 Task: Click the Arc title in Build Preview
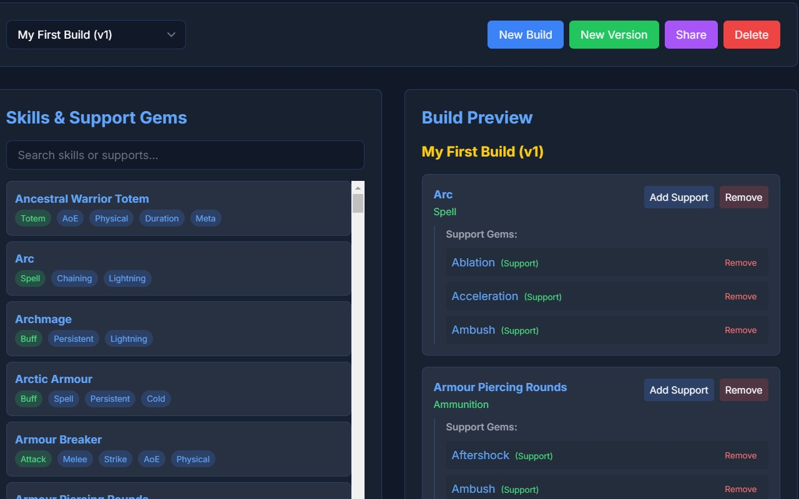(443, 195)
